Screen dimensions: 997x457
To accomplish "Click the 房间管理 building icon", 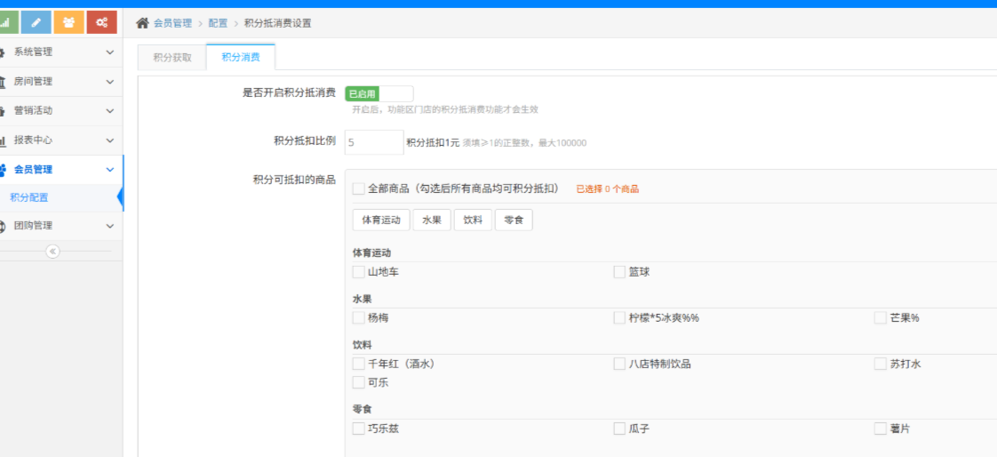I will (x=3, y=82).
